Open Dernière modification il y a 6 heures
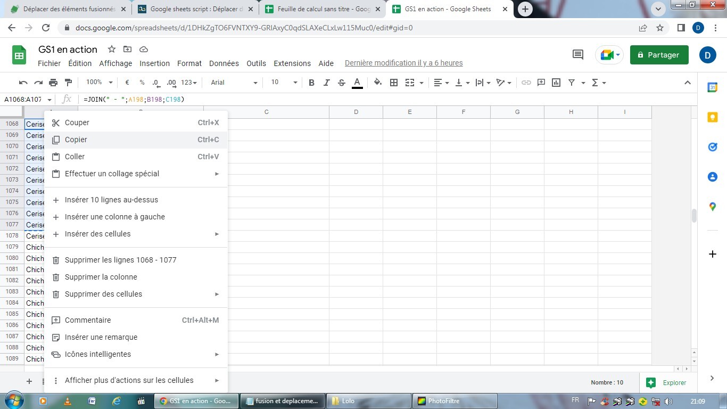This screenshot has width=727, height=409. click(403, 63)
